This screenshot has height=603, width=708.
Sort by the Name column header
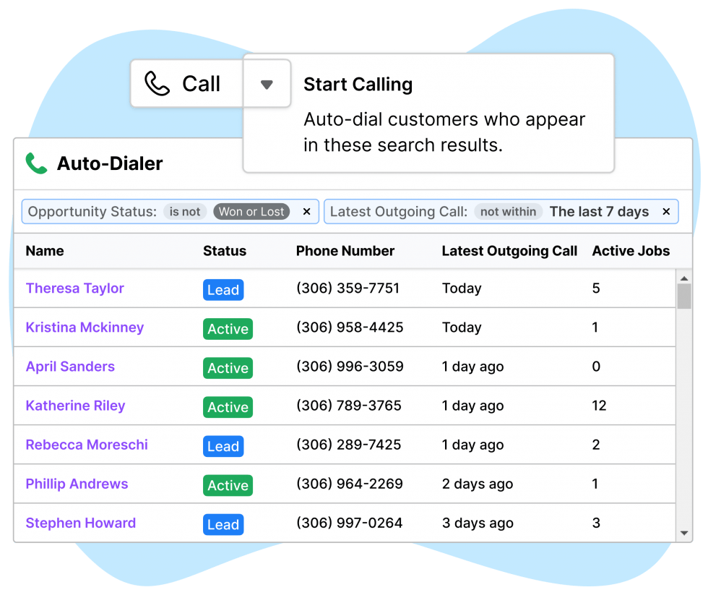pos(44,251)
